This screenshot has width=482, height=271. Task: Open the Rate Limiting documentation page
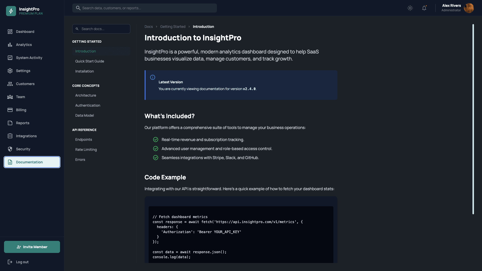tap(86, 150)
